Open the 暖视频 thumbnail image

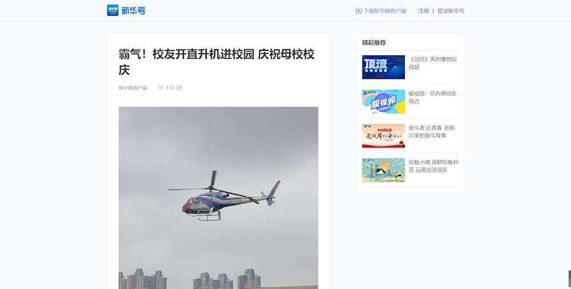click(383, 101)
